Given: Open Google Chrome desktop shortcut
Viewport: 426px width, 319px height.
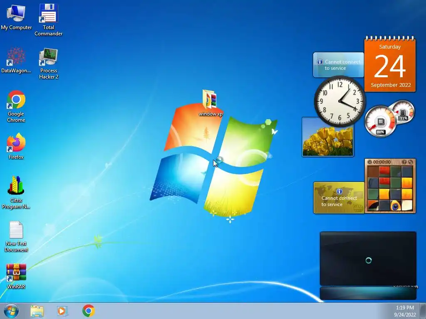Looking at the screenshot, I should click(x=16, y=106).
